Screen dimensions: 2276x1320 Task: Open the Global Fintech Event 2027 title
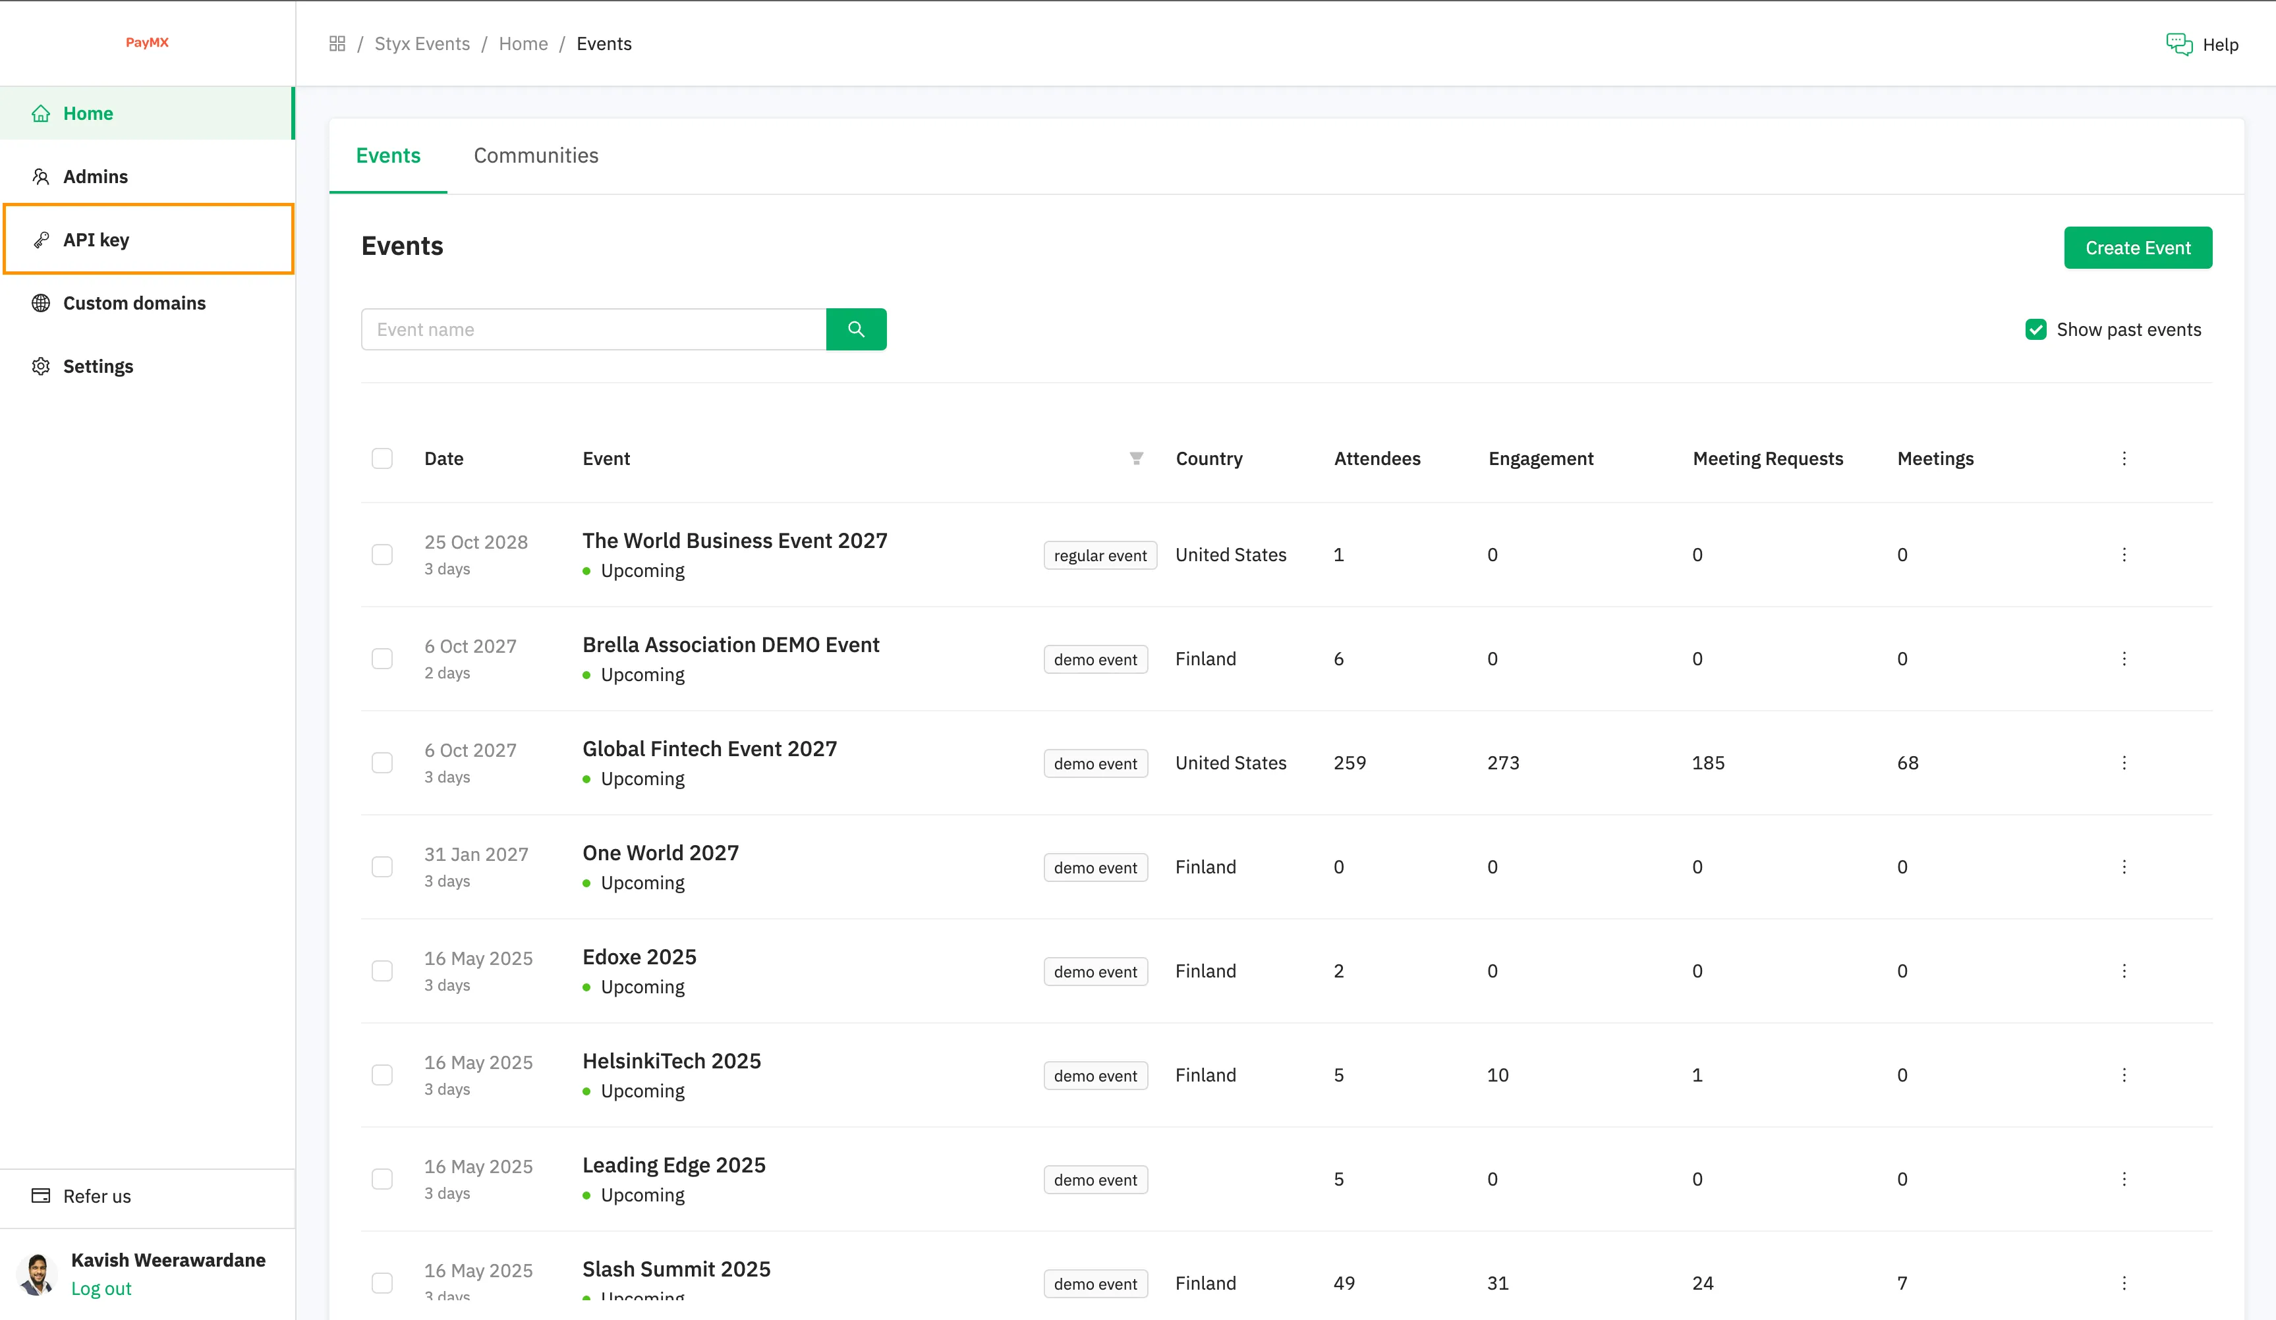(x=709, y=748)
